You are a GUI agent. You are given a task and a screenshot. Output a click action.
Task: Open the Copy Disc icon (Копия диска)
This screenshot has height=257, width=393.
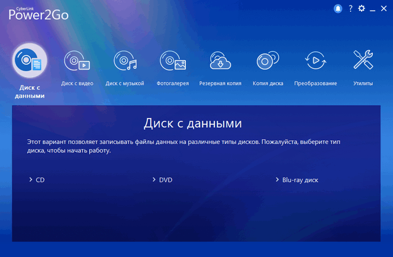268,61
